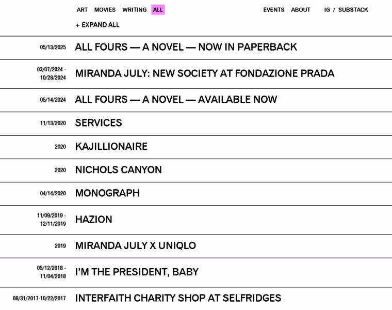This screenshot has width=392, height=310.
Task: Click the plus icon beside Expand All
Action: (77, 25)
